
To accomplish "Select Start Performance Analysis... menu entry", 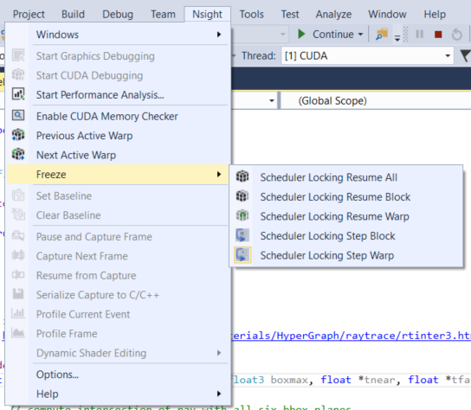I will pyautogui.click(x=118, y=95).
